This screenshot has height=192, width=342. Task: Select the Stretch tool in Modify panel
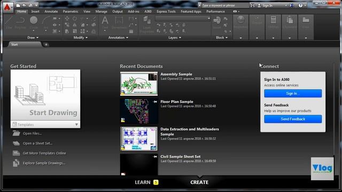pyautogui.click(x=67, y=31)
